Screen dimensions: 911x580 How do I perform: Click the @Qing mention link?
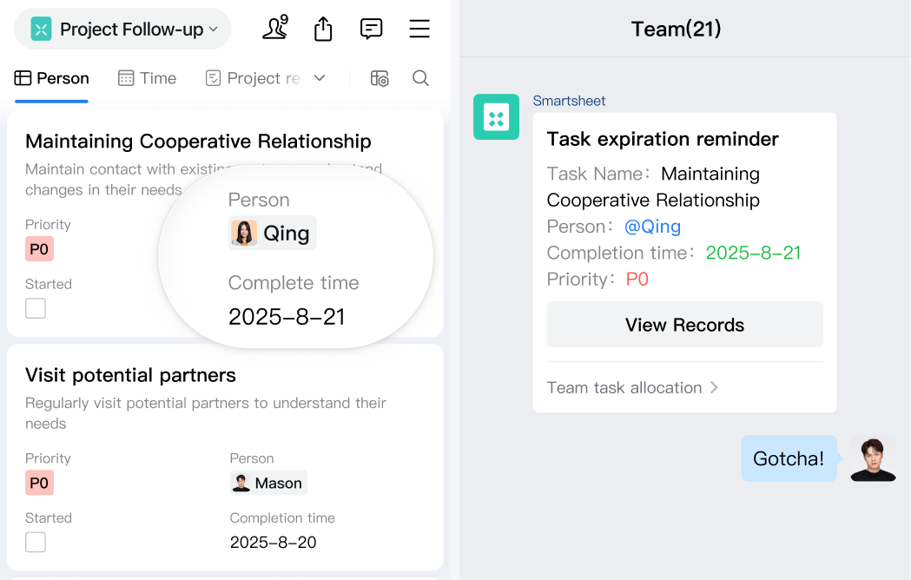652,227
